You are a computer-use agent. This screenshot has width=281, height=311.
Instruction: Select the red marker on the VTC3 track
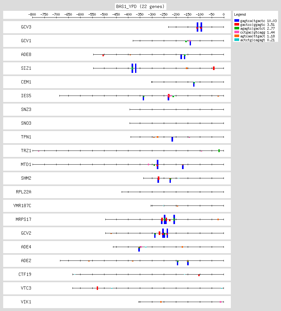point(97,288)
